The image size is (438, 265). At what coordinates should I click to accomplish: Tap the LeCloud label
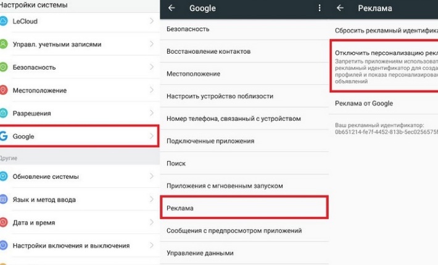click(25, 21)
